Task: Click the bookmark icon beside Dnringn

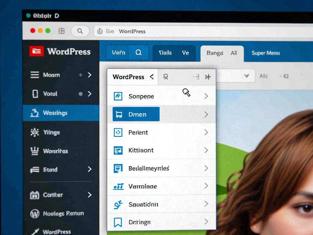Action: [x=118, y=222]
